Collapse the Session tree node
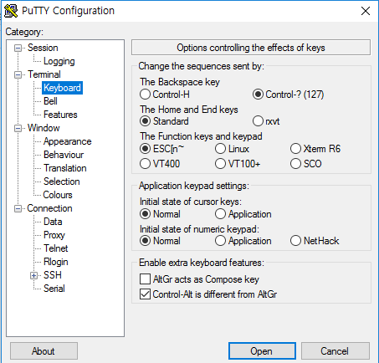This screenshot has width=379, height=363. [x=18, y=49]
